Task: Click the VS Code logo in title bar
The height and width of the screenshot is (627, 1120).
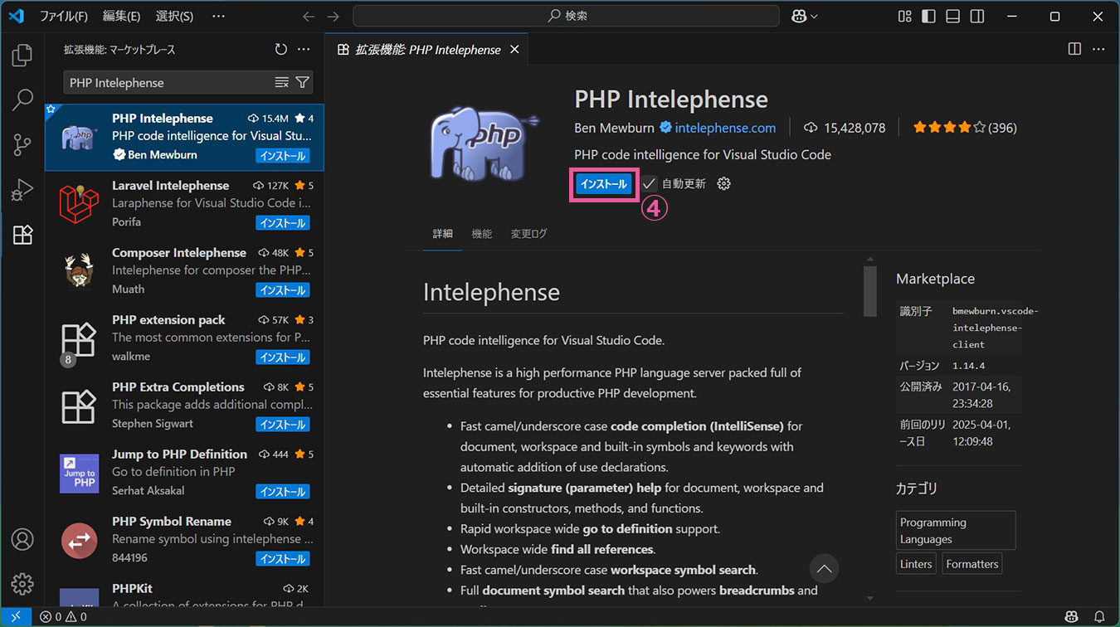Action: pyautogui.click(x=16, y=16)
